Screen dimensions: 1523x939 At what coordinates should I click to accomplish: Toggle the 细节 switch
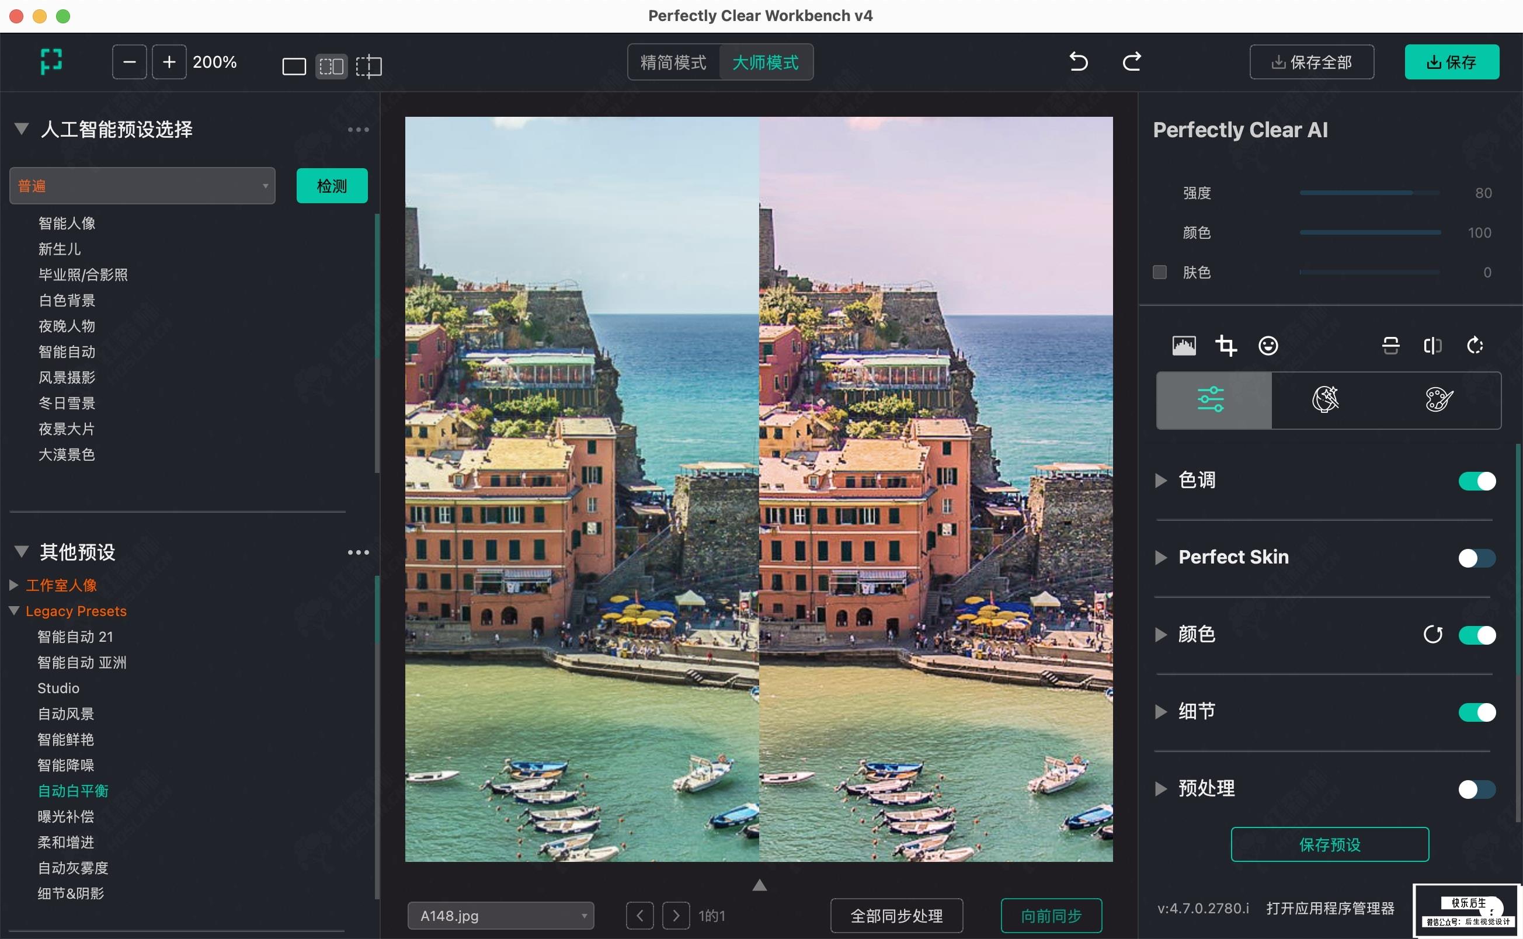coord(1477,712)
